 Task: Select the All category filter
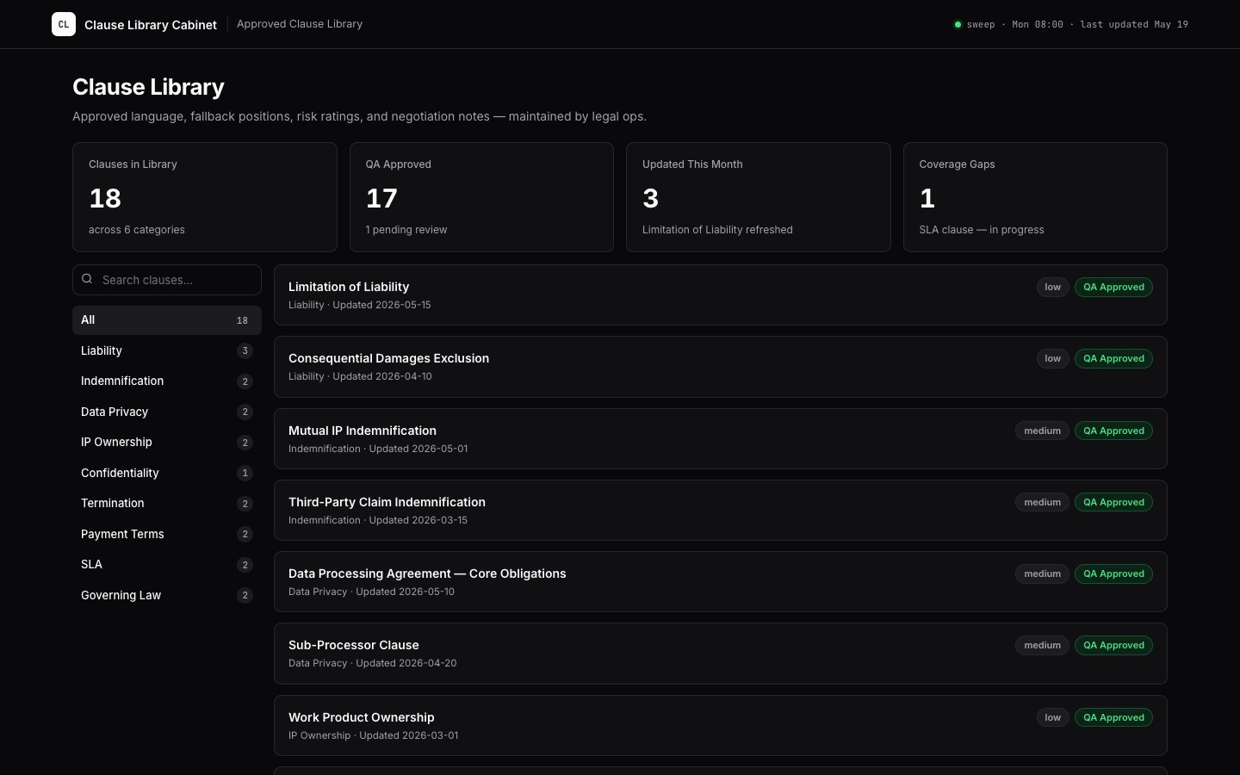(167, 320)
